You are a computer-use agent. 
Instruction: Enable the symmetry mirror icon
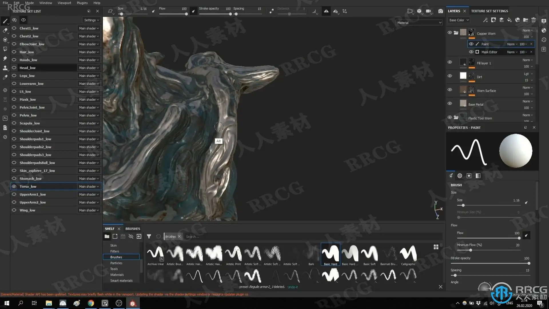(326, 11)
